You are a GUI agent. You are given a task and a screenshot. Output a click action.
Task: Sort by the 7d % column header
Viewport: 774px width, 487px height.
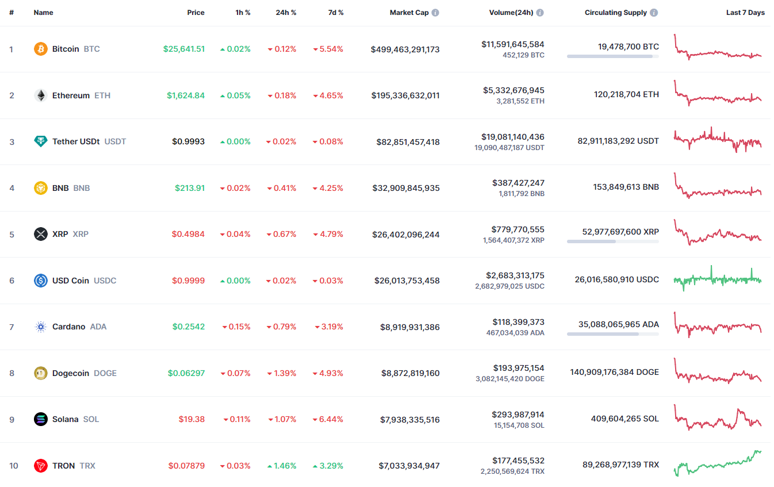coord(336,13)
